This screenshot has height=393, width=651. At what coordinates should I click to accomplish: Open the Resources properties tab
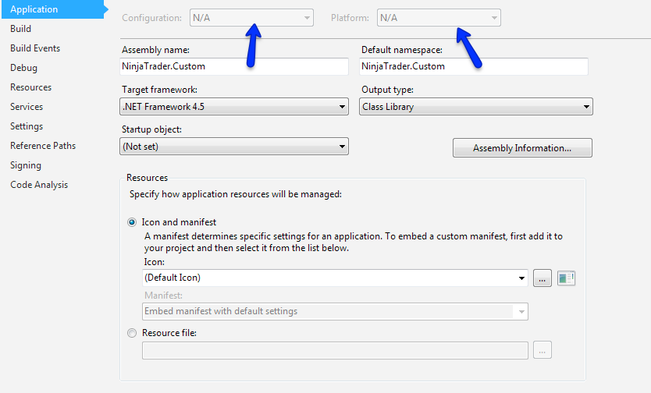[x=30, y=87]
